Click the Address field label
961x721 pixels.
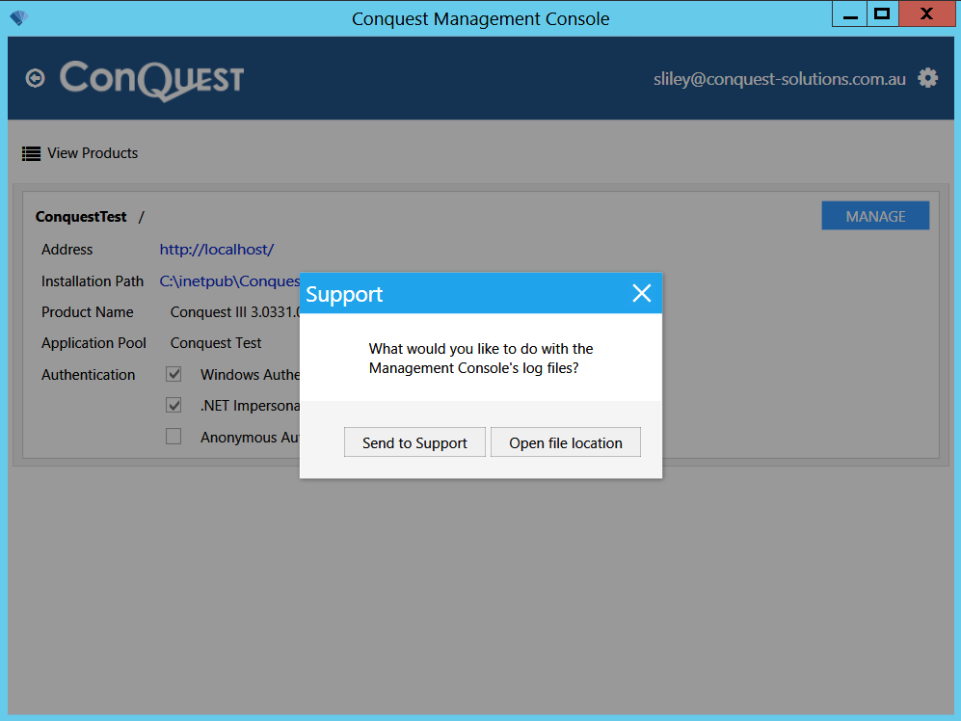pos(67,250)
